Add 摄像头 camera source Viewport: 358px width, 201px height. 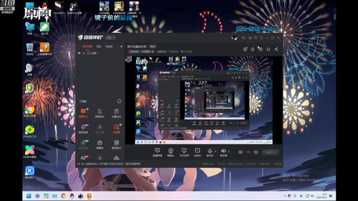click(x=170, y=152)
